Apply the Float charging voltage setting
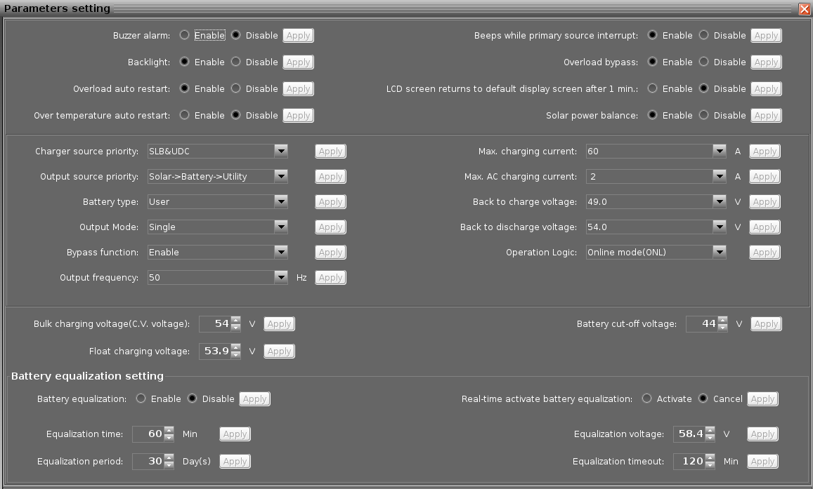Image resolution: width=813 pixels, height=489 pixels. 279,351
